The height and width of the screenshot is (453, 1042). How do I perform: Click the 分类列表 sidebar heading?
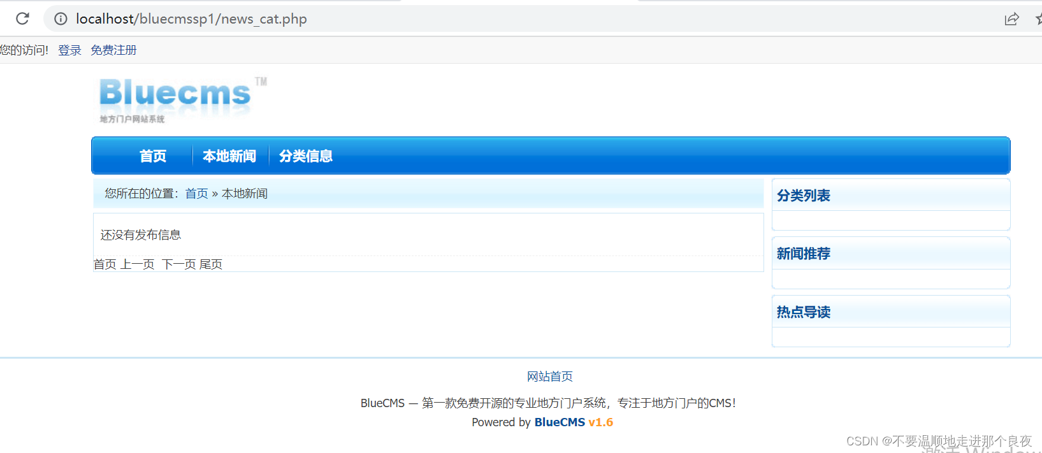[x=804, y=196]
